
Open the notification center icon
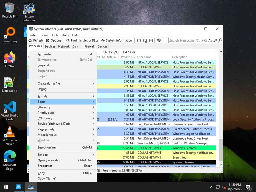point(248,187)
